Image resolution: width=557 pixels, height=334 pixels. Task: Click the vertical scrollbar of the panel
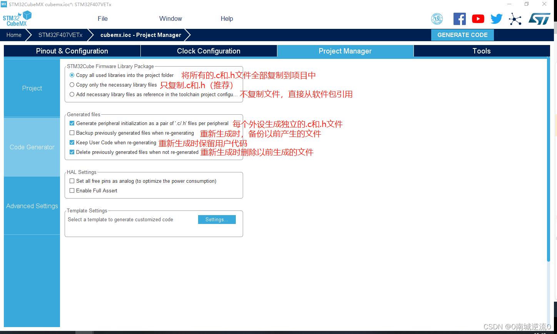point(549,159)
